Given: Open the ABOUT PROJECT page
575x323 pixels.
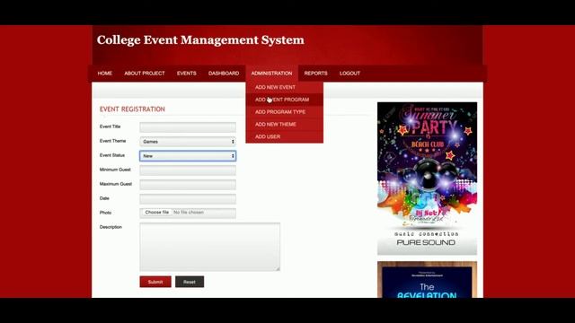Looking at the screenshot, I should pyautogui.click(x=145, y=74).
